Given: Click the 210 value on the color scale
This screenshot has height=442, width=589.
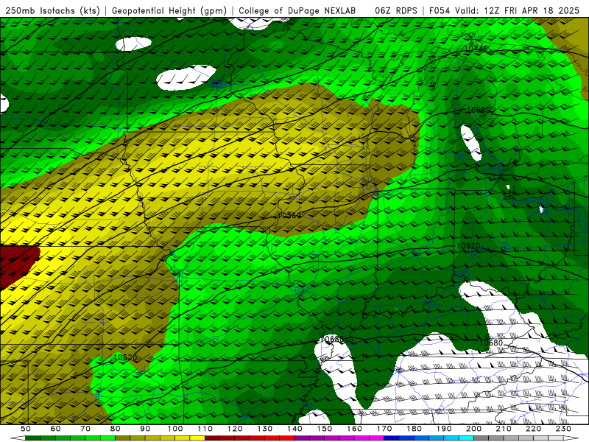Looking at the screenshot, I should coord(504,429).
